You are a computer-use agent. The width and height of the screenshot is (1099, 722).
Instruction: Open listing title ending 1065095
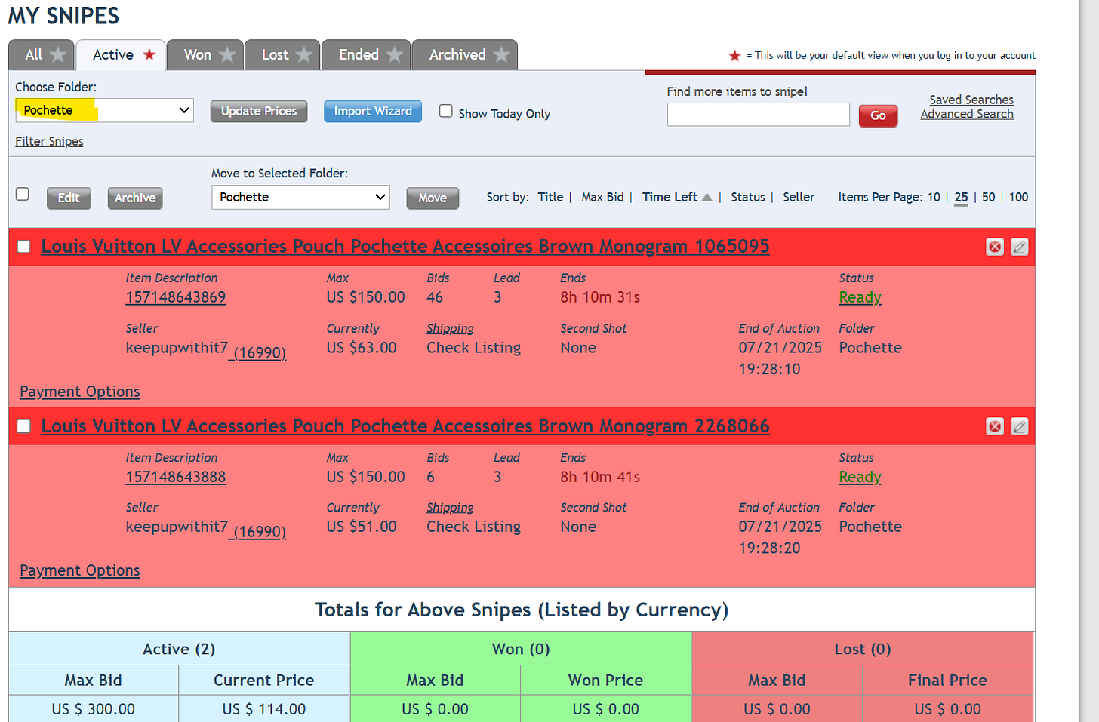405,247
